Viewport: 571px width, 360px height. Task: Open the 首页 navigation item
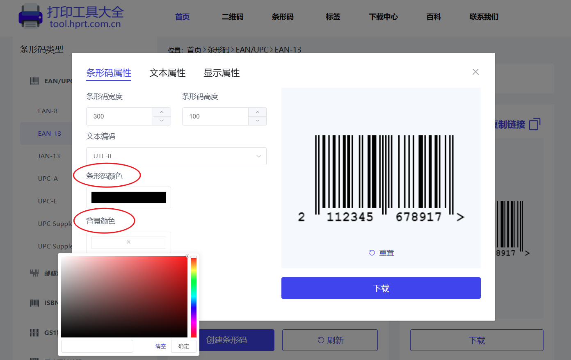tap(182, 17)
